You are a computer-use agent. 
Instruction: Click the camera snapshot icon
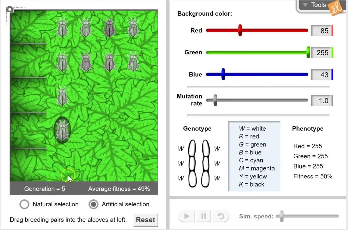coord(9,9)
